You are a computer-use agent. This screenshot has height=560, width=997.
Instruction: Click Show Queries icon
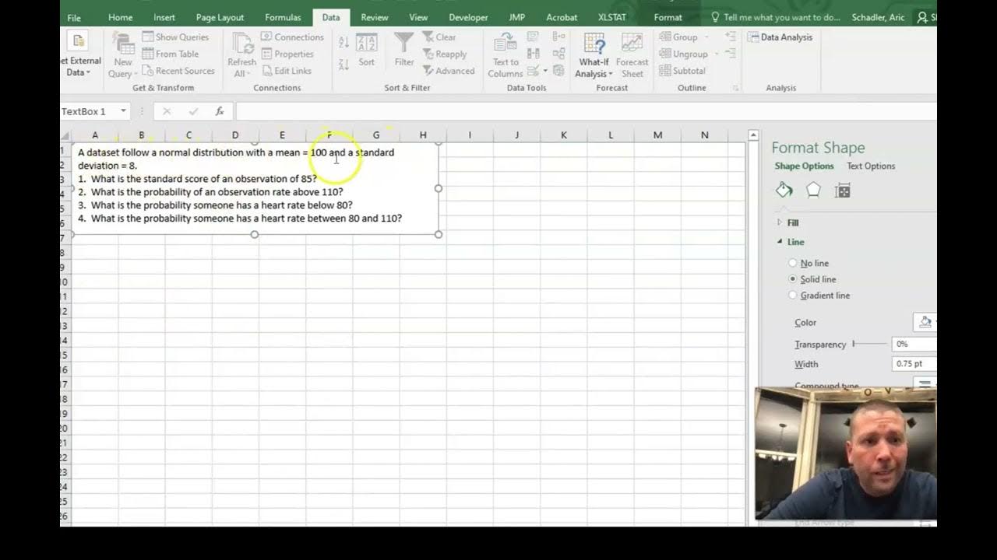pos(148,37)
